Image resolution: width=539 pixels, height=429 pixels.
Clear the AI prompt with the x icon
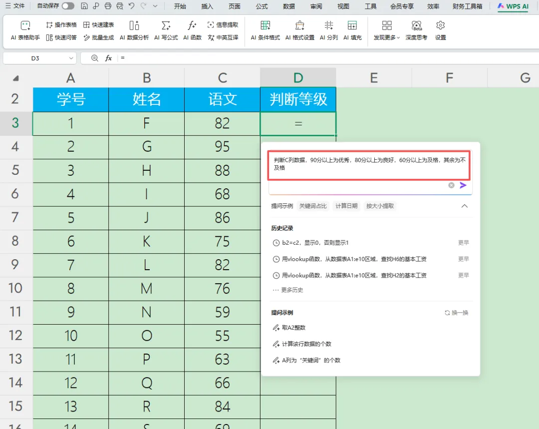451,185
